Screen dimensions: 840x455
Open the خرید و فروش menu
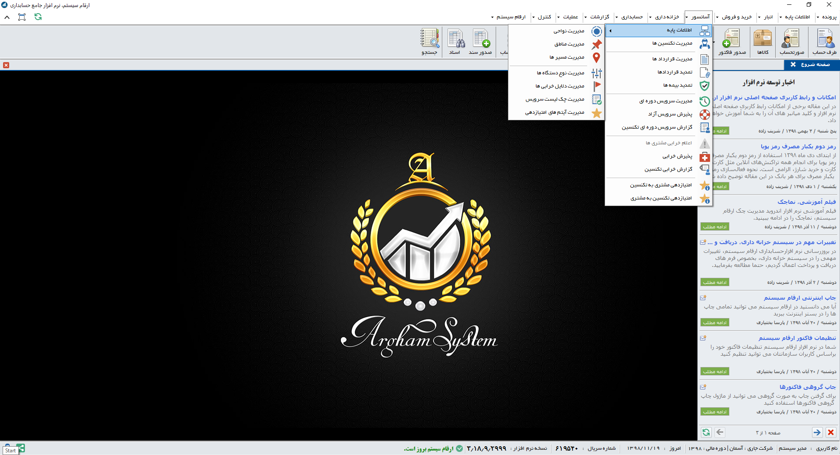734,17
